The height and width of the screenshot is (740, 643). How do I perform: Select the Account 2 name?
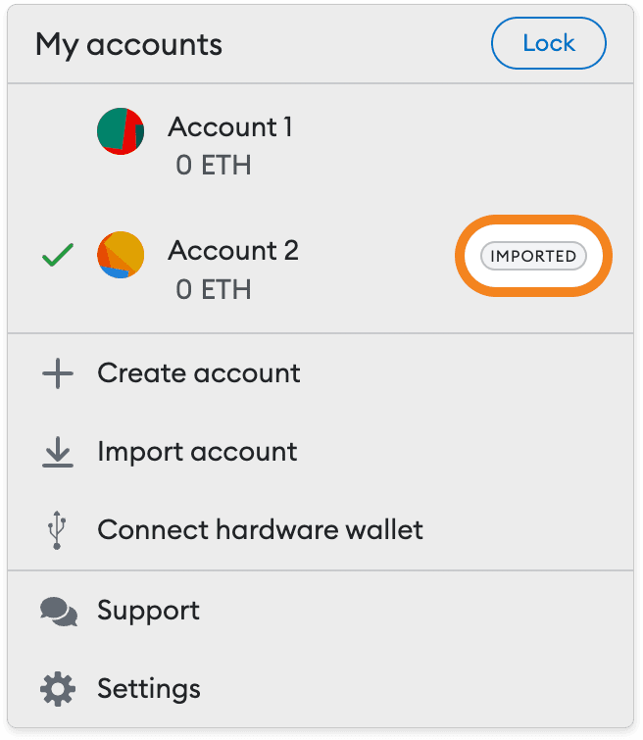point(233,251)
